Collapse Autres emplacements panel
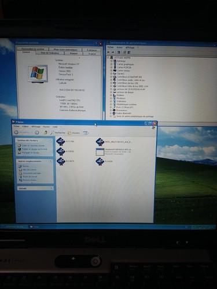Image resolution: width=217 pixels, height=289 pixels. coord(50,161)
